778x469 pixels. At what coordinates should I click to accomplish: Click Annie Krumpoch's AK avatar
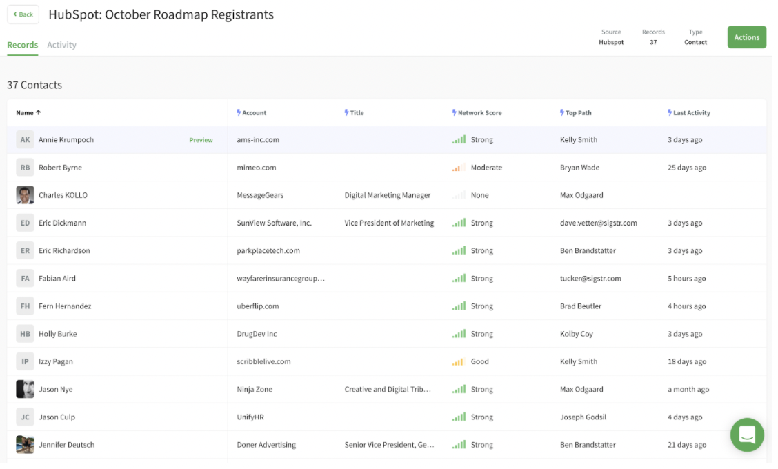[x=25, y=140]
